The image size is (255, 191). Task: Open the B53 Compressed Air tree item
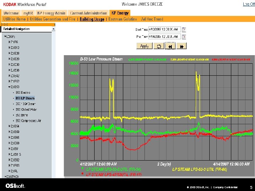tap(28, 121)
